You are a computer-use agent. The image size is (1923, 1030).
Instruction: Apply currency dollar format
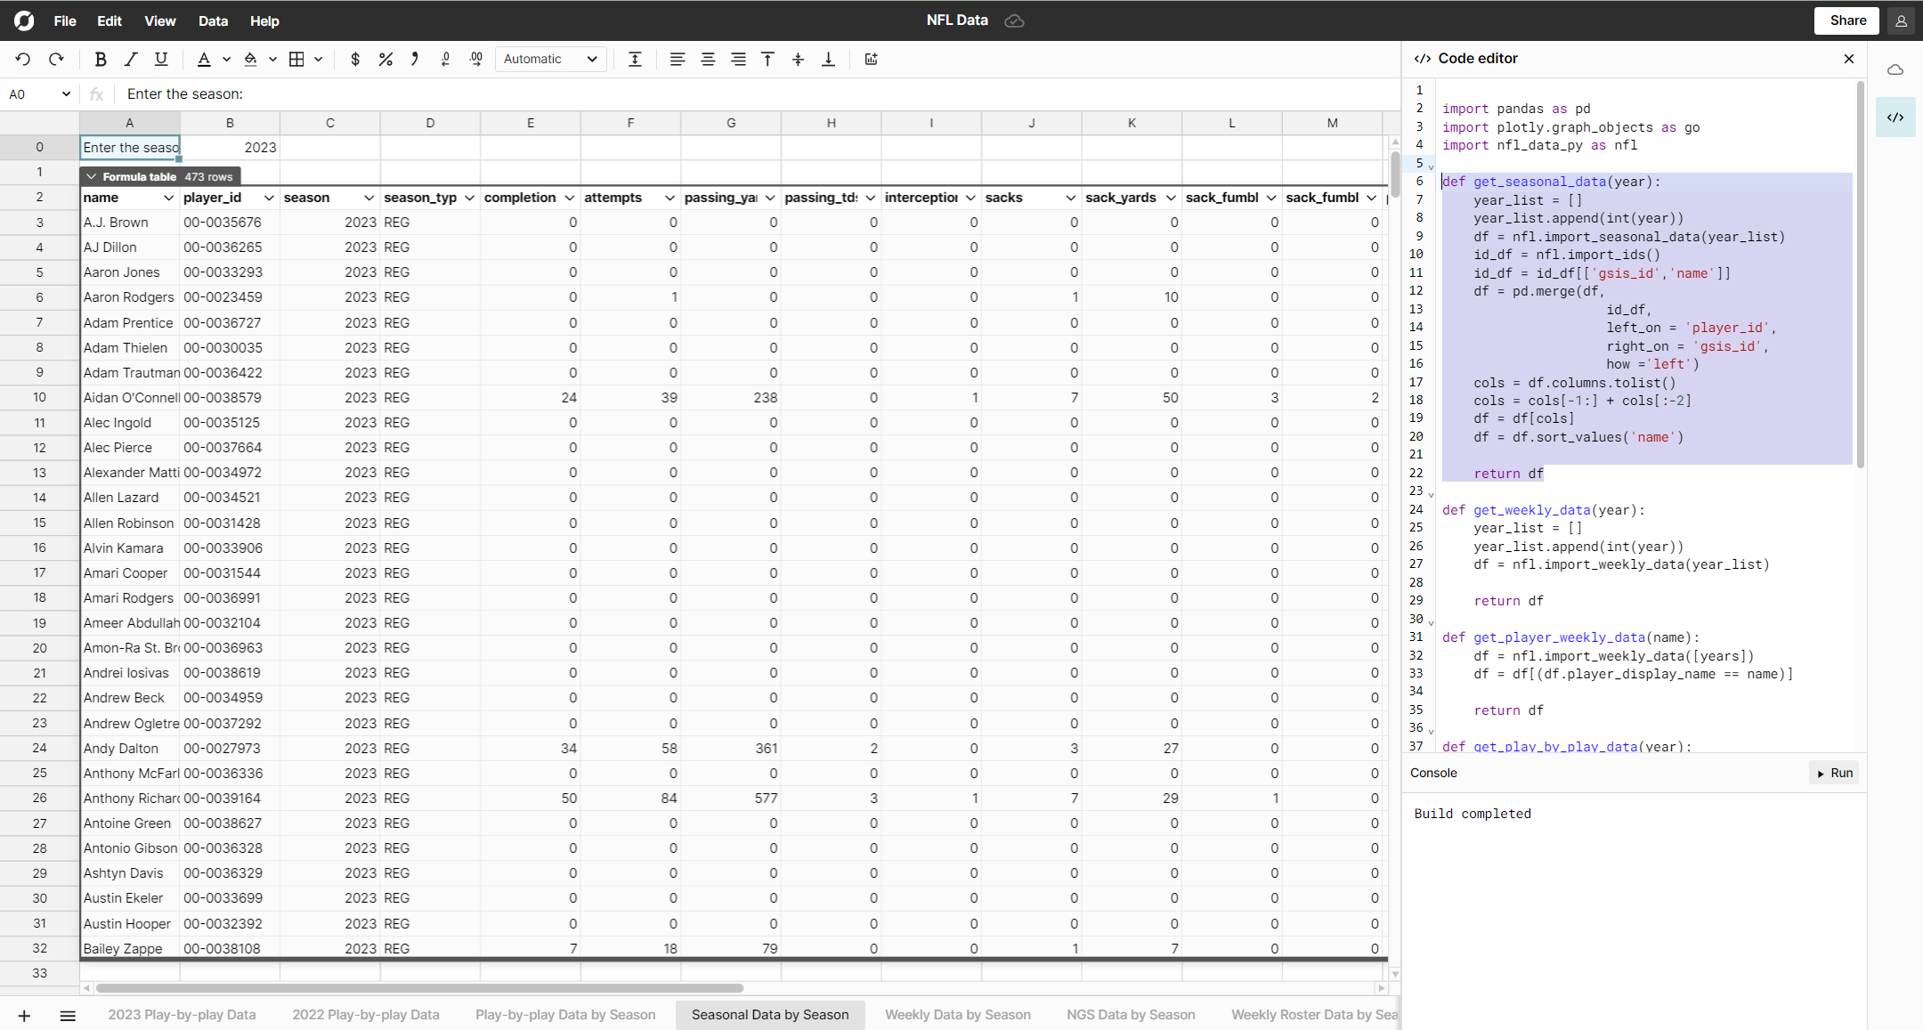point(355,60)
